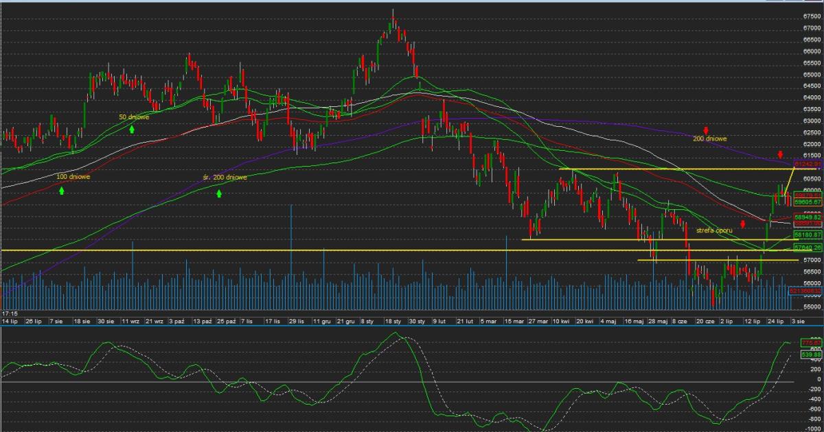824x432 pixels.
Task: Select the "100 dniowe" annotation label
Action: pyautogui.click(x=73, y=177)
